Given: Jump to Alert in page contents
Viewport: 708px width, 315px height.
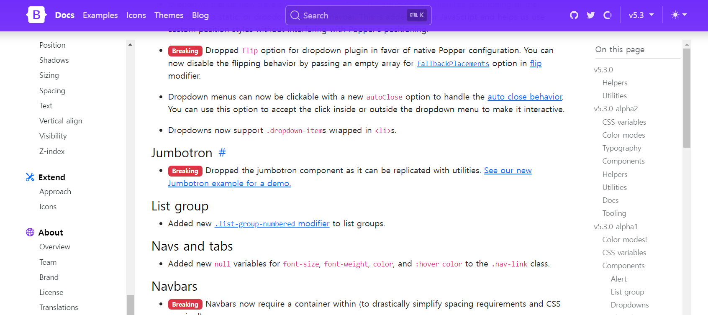Looking at the screenshot, I should point(618,279).
